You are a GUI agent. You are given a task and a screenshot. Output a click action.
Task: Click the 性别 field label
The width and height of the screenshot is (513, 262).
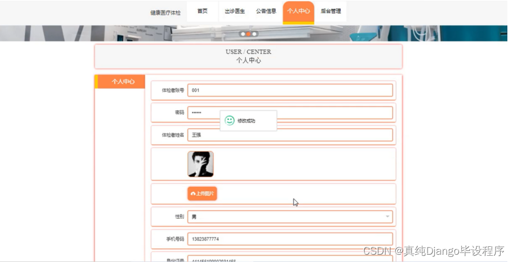tap(179, 217)
